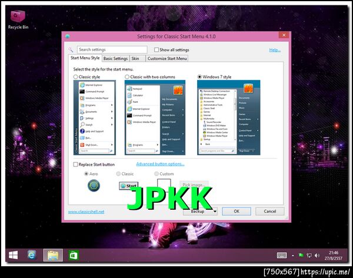Visit the www.classicshell.net link

coord(86,212)
